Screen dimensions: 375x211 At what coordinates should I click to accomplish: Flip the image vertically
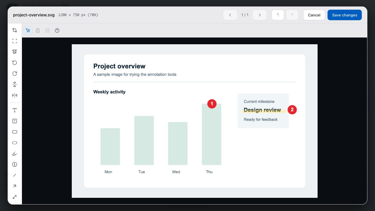pos(15,84)
